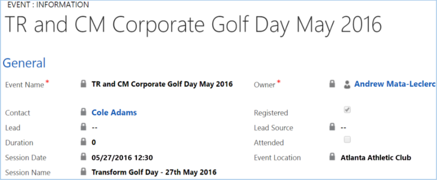Click the lock icon next to Lead Source
The height and width of the screenshot is (180, 437).
coord(332,127)
